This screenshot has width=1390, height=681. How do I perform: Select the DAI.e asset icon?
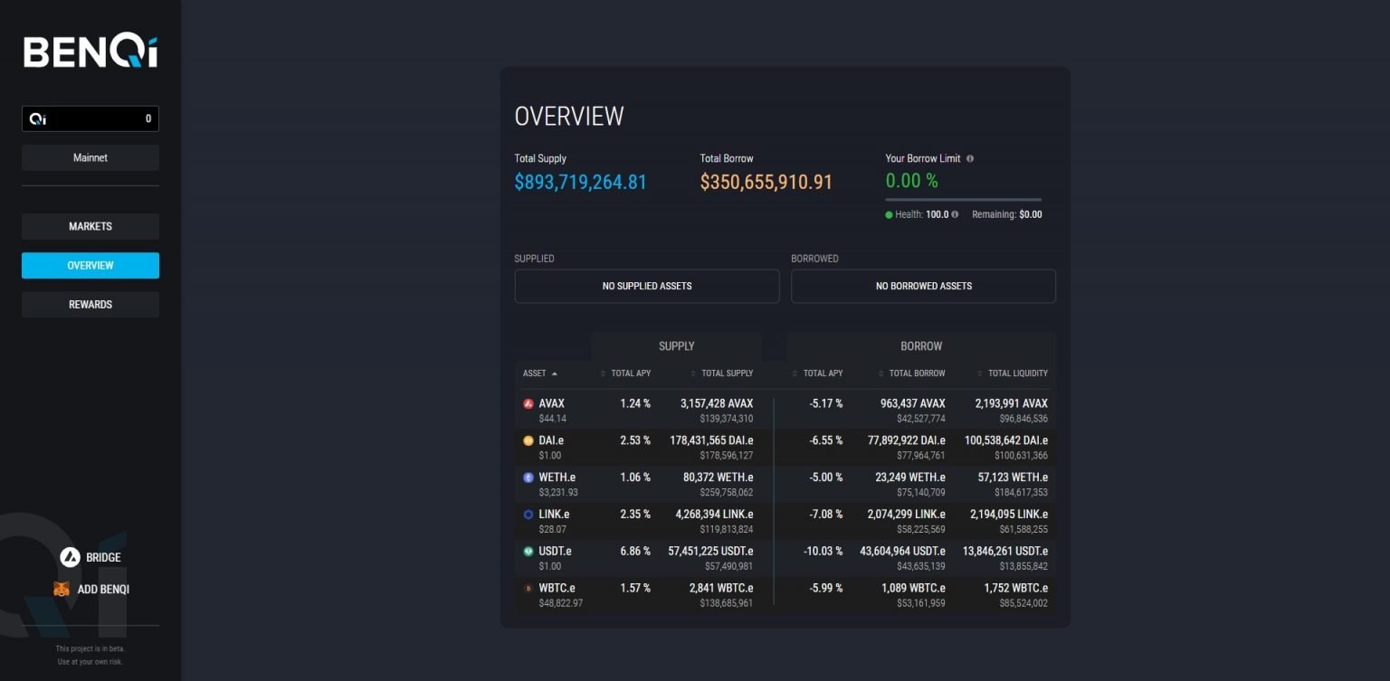[x=528, y=440]
